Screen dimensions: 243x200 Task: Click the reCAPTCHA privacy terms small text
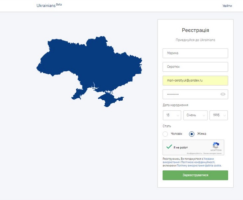[x=204, y=153]
